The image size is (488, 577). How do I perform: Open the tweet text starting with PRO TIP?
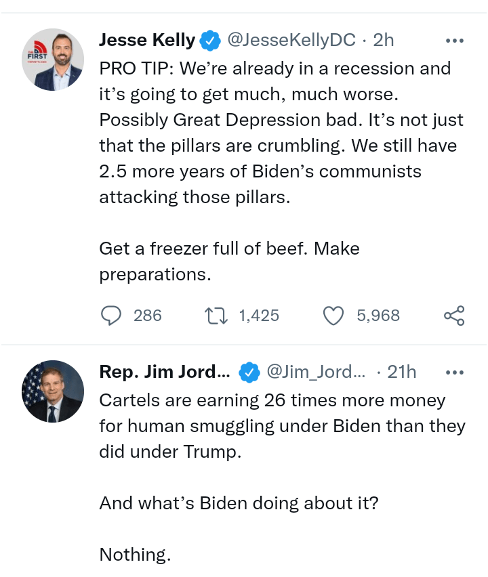pyautogui.click(x=282, y=171)
